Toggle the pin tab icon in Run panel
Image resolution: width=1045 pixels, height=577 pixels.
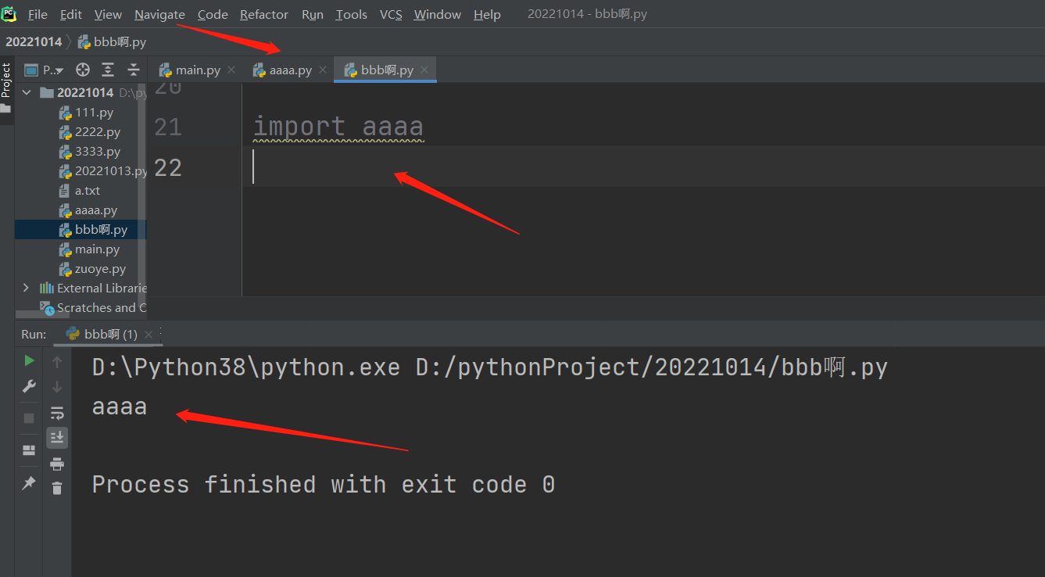click(29, 483)
